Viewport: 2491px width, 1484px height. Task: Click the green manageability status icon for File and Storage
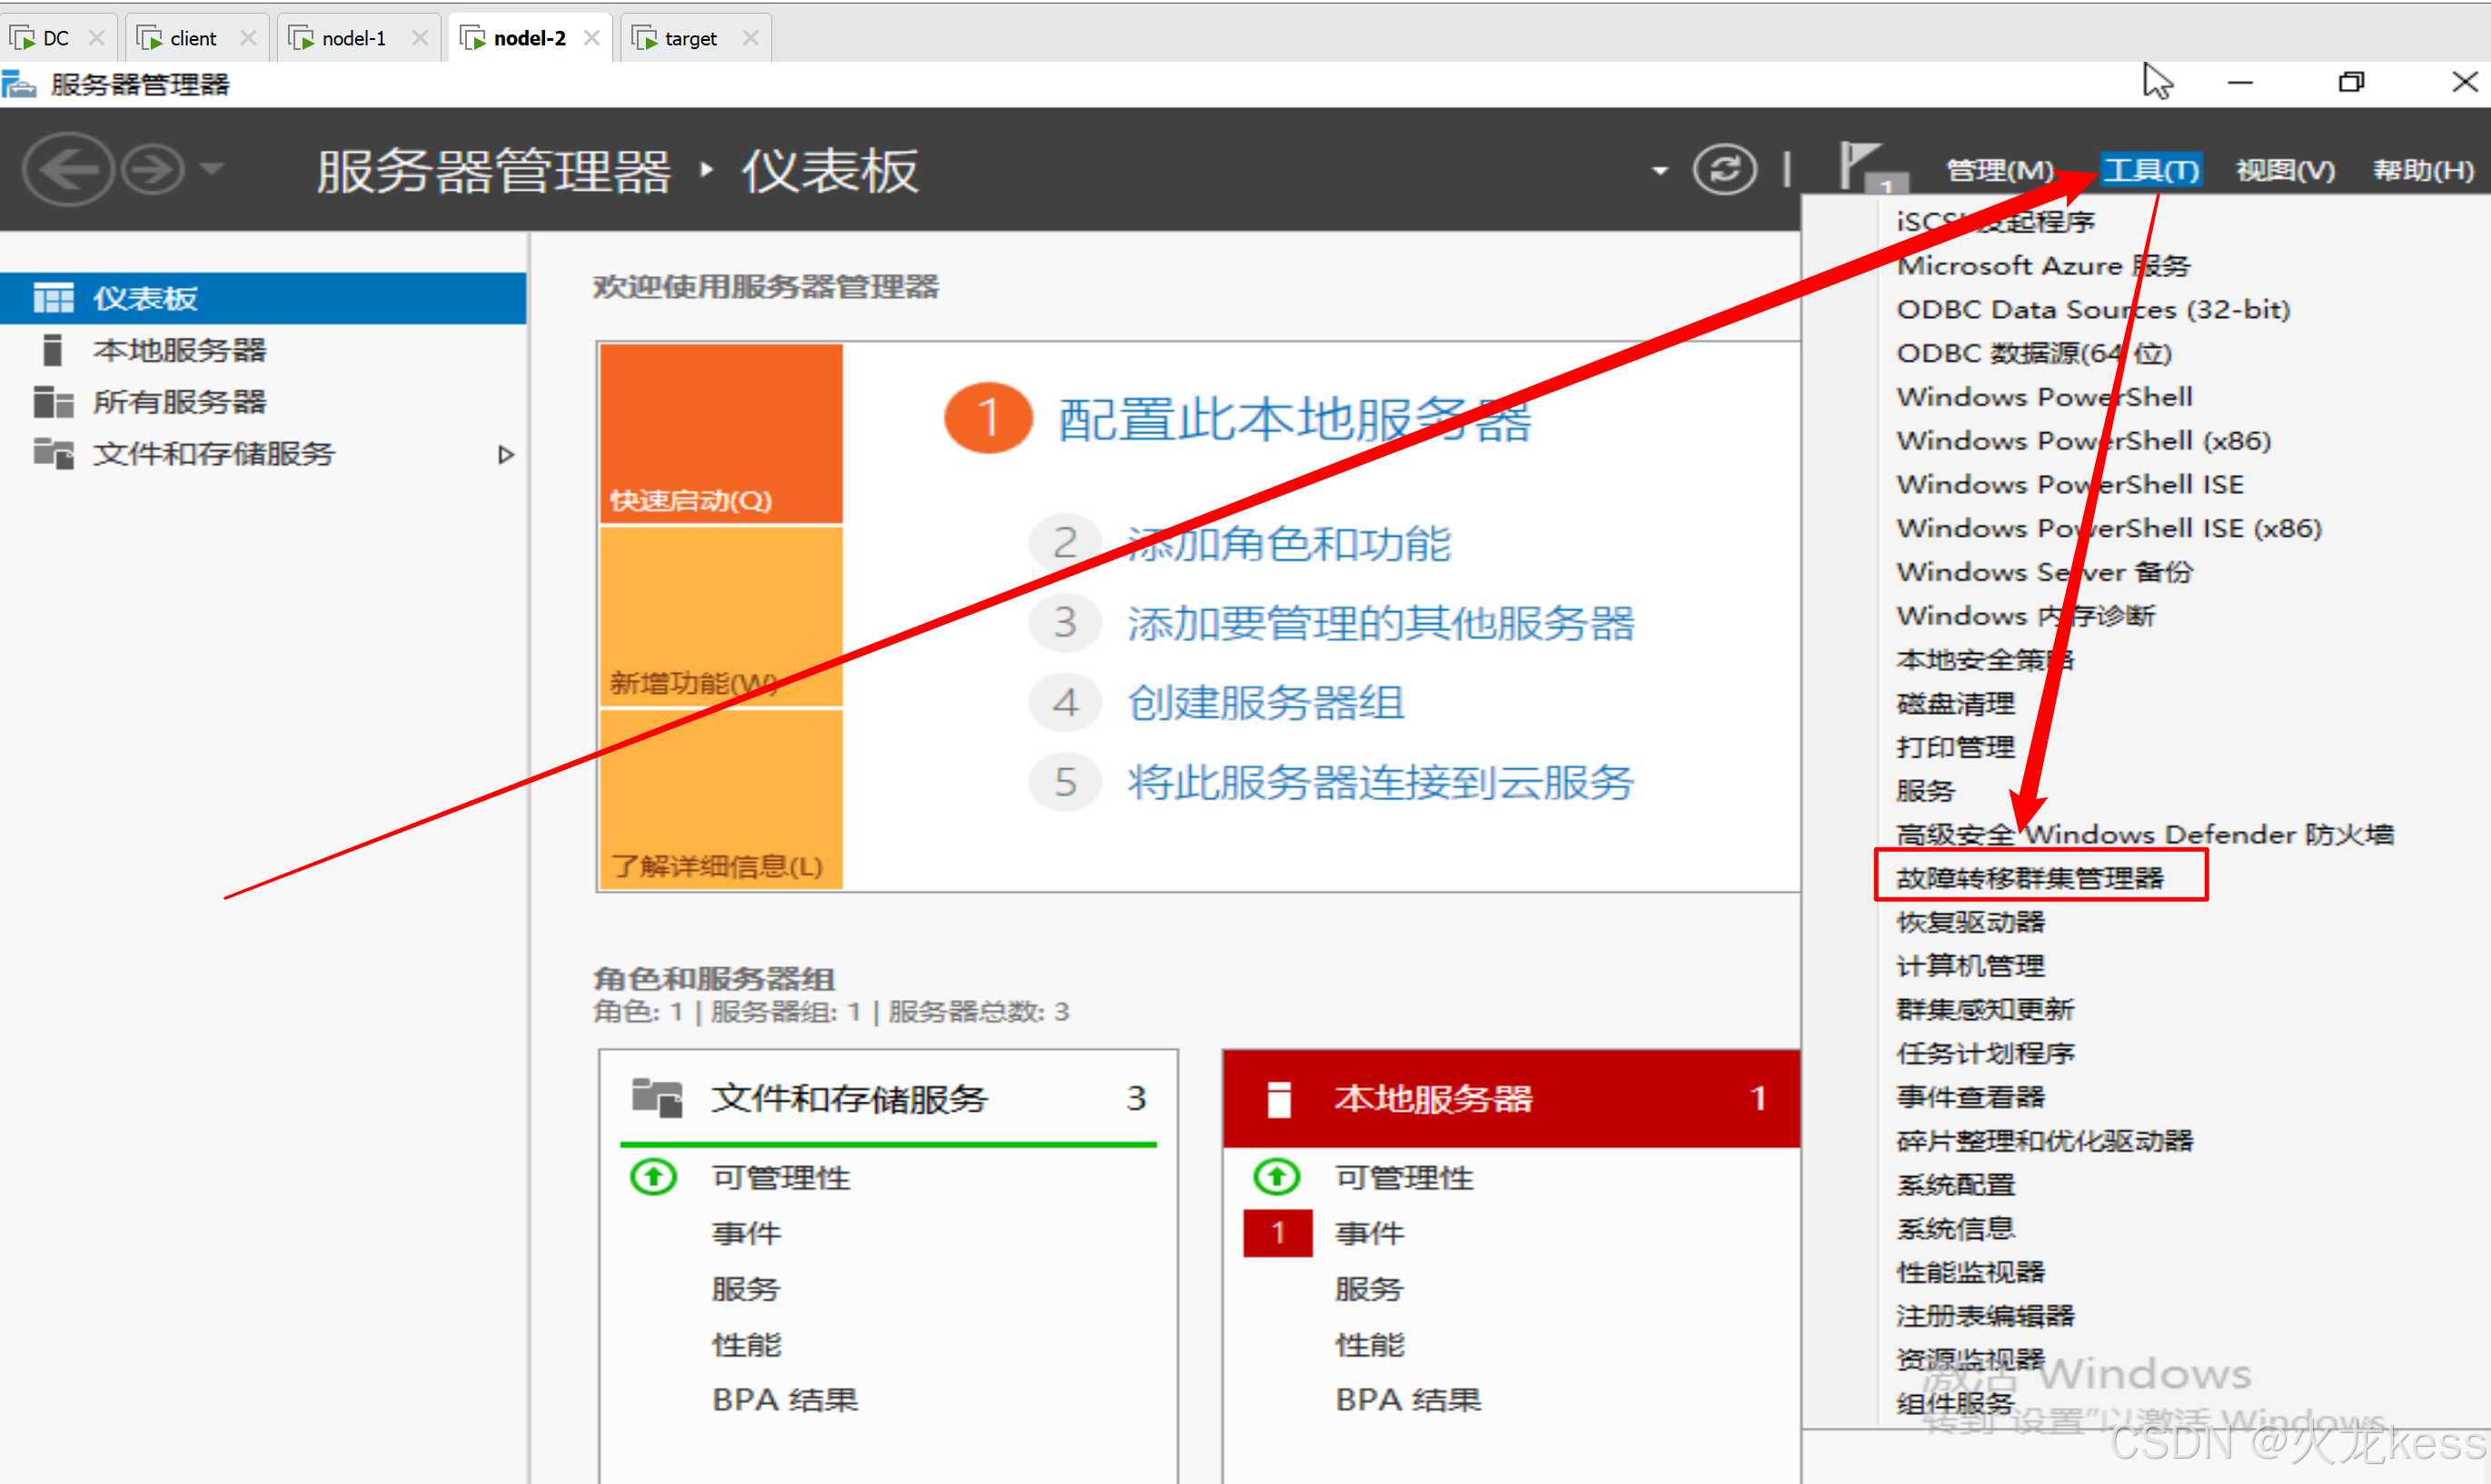[x=653, y=1177]
